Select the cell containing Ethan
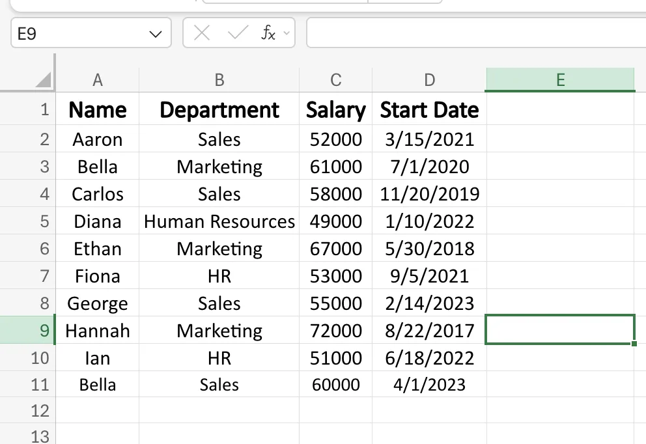The height and width of the screenshot is (444, 646). (x=98, y=248)
